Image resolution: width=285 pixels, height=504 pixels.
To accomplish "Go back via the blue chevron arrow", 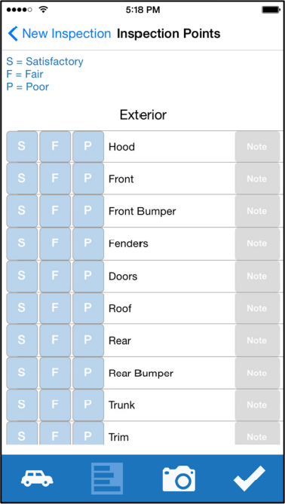I will coord(13,34).
